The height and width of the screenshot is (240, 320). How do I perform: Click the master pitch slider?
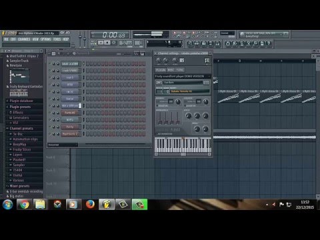point(85,39)
